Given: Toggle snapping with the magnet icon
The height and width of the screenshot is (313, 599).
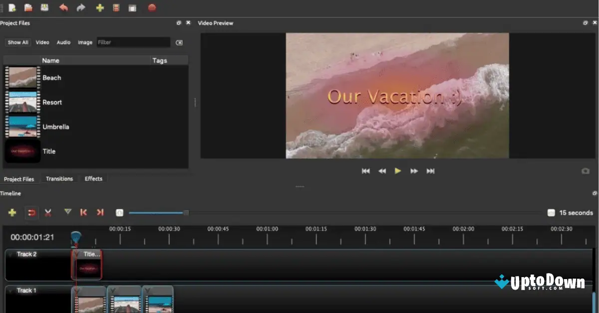Looking at the screenshot, I should click(x=30, y=213).
